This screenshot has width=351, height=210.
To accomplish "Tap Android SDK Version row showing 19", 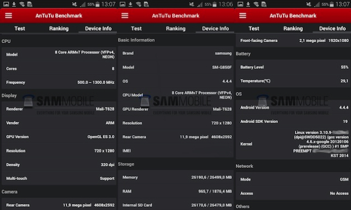I will pos(293,121).
